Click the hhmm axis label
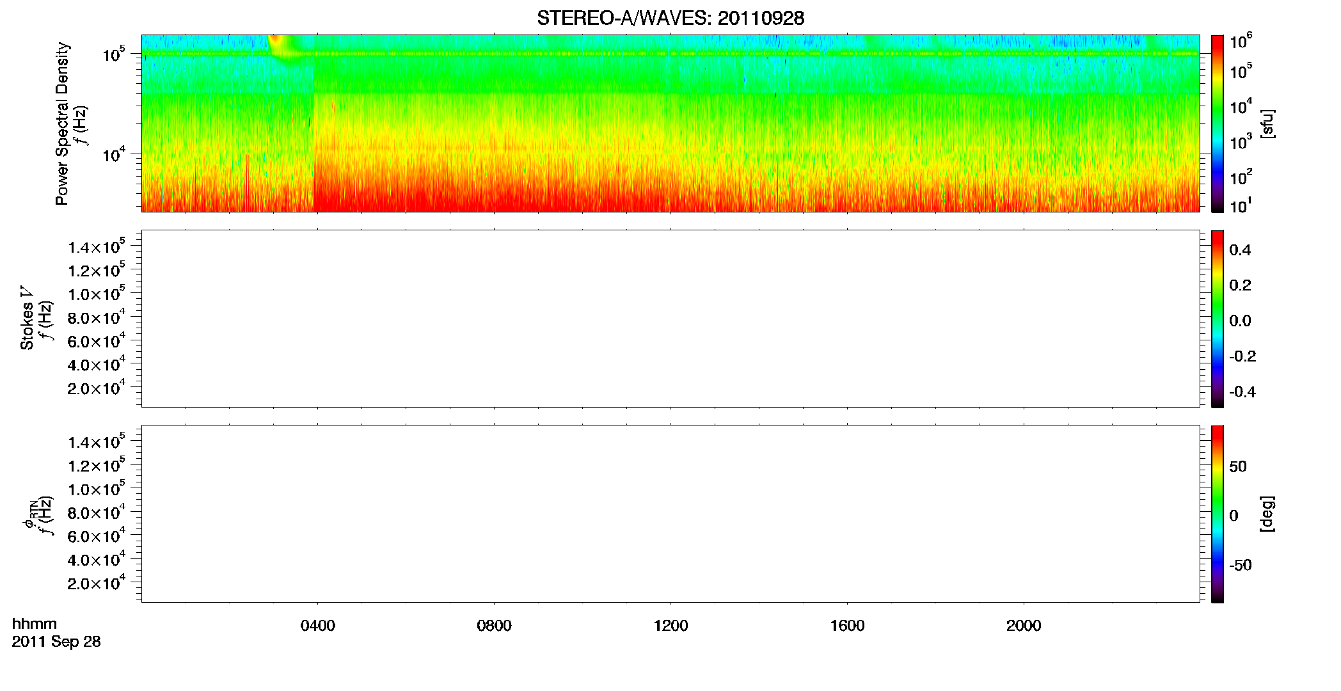 pos(35,624)
